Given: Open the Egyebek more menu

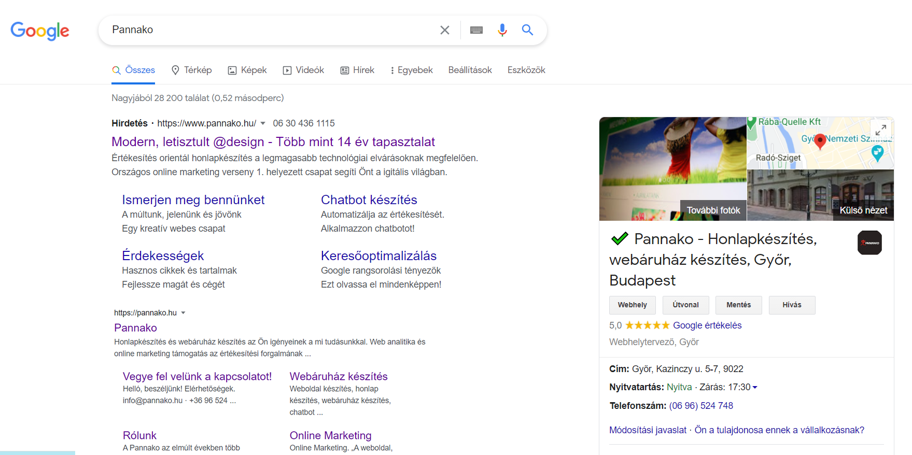Looking at the screenshot, I should [411, 70].
